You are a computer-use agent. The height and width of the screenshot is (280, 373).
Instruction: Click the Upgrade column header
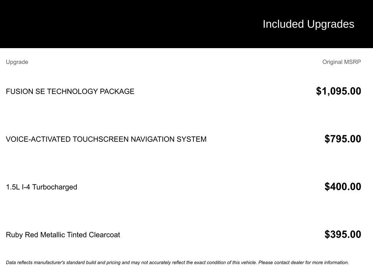[17, 62]
